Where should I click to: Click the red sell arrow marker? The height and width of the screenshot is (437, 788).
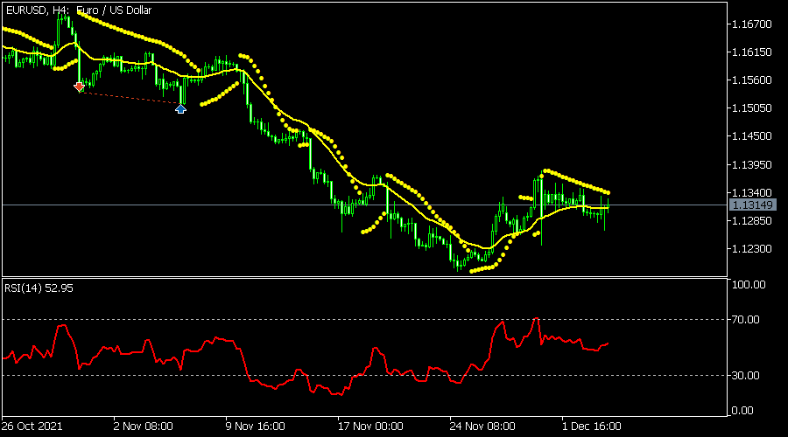(79, 87)
